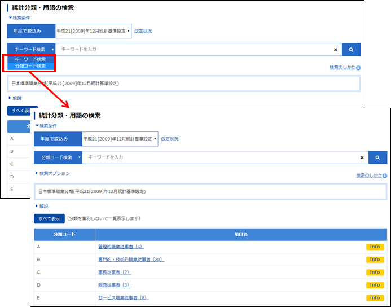Clear the keyword field in the upper panel
The width and height of the screenshot is (391, 307).
click(x=336, y=50)
